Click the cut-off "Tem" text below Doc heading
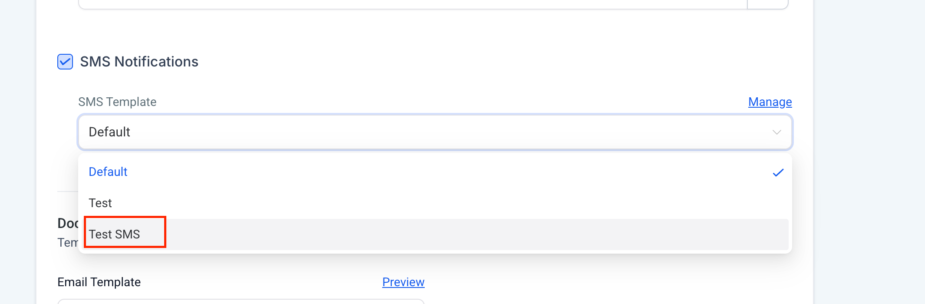 68,242
